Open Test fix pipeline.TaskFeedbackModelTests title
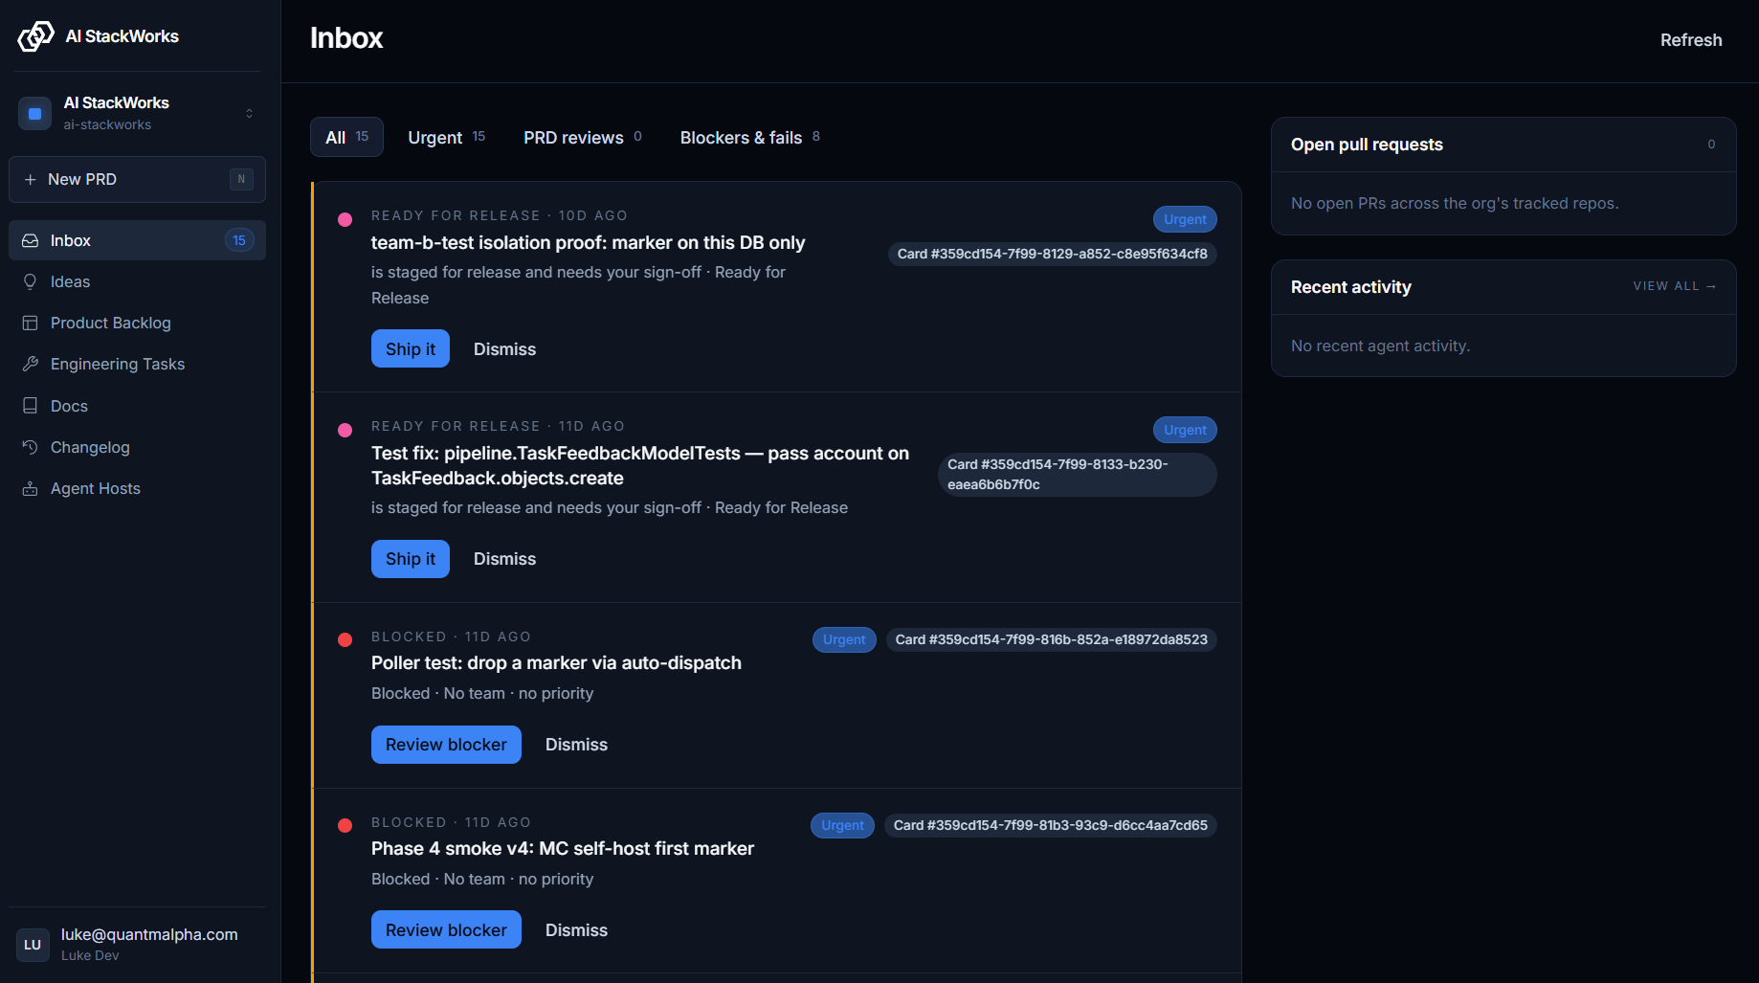The width and height of the screenshot is (1759, 983). tap(640, 465)
